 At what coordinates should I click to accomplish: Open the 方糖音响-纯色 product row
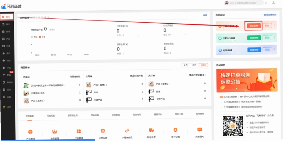point(52,93)
